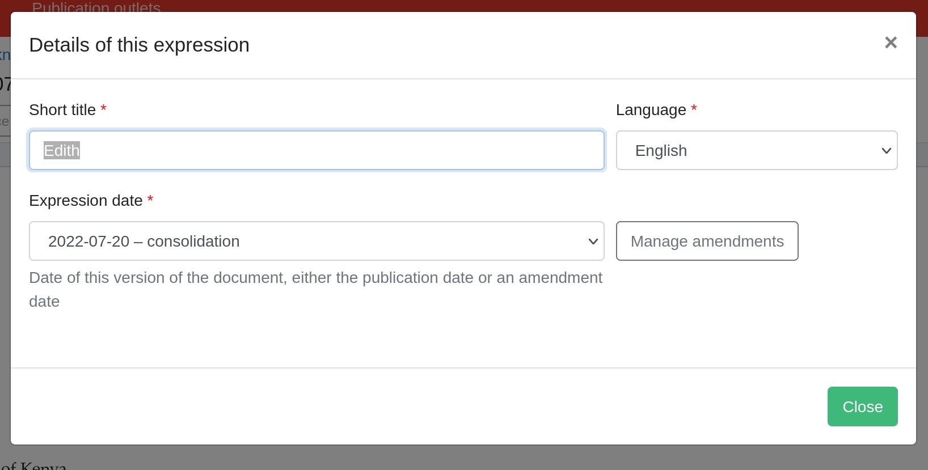Click the chevron arrow on the Expression date selector
Screen dimensions: 928x470
[593, 242]
